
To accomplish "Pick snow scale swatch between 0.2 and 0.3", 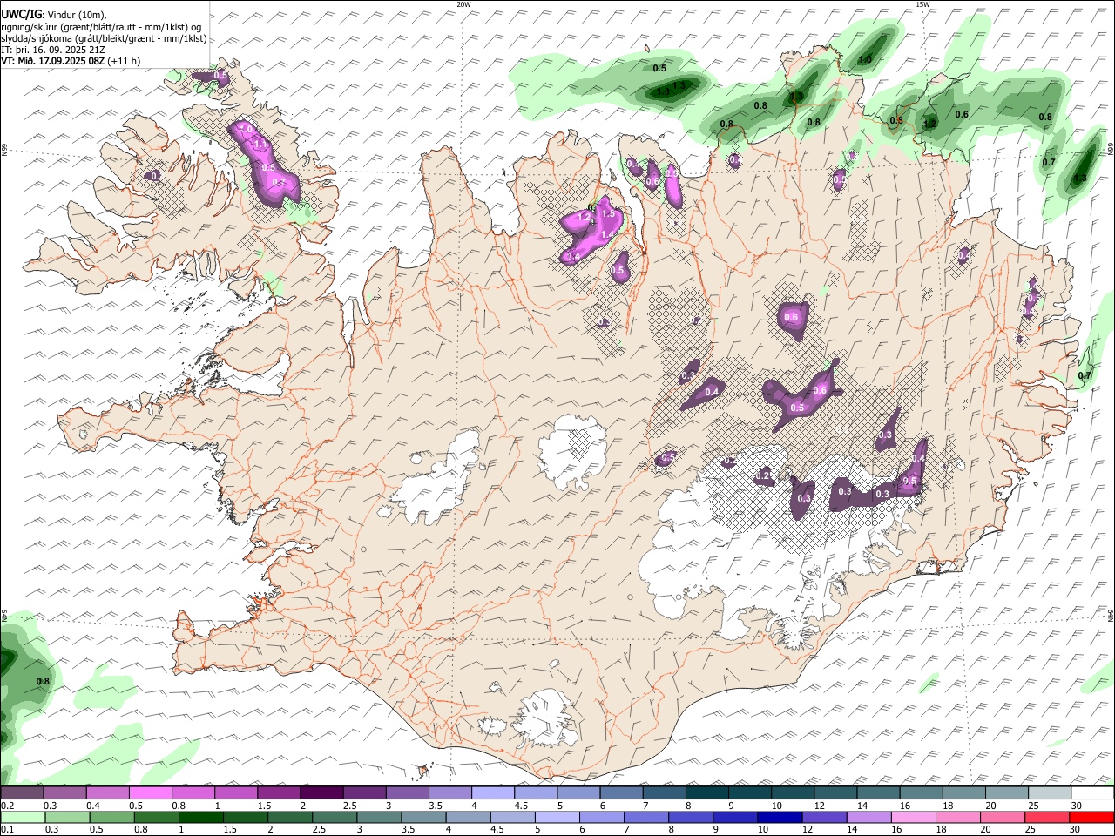I will (x=22, y=793).
